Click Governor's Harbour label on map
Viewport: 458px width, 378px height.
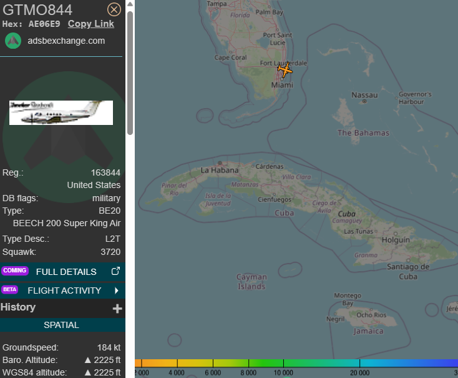[x=415, y=98]
